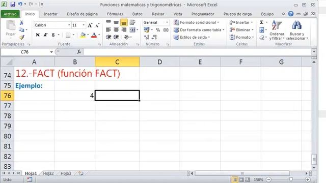The height and width of the screenshot is (183, 326).
Task: Open Ordenar y filtrar menu
Action: pyautogui.click(x=277, y=30)
